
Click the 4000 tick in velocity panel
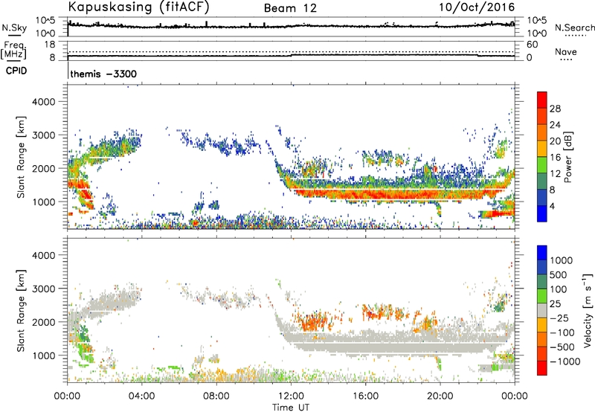[44, 255]
